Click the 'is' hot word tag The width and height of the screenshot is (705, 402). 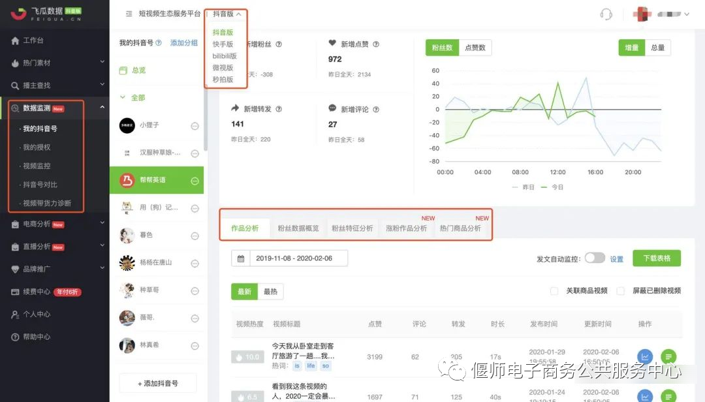click(x=297, y=366)
